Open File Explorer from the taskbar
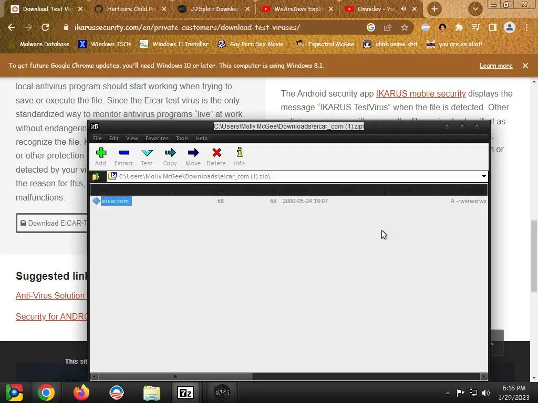The height and width of the screenshot is (403, 538). point(151,393)
